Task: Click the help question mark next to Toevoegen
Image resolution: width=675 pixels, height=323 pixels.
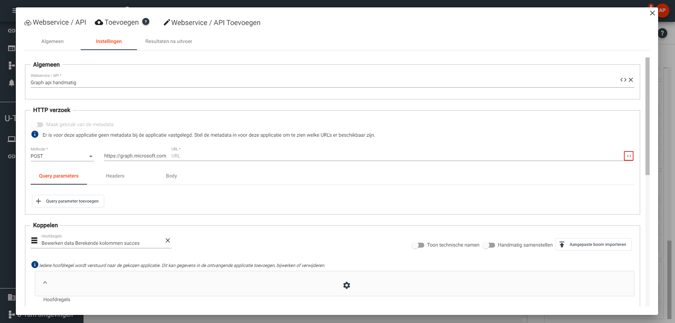Action: (x=146, y=22)
